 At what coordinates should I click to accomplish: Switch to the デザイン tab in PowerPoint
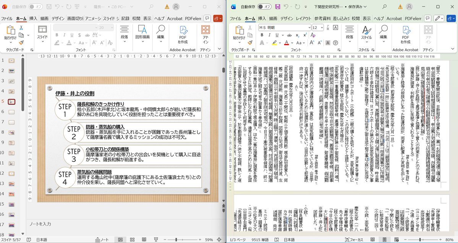point(58,18)
